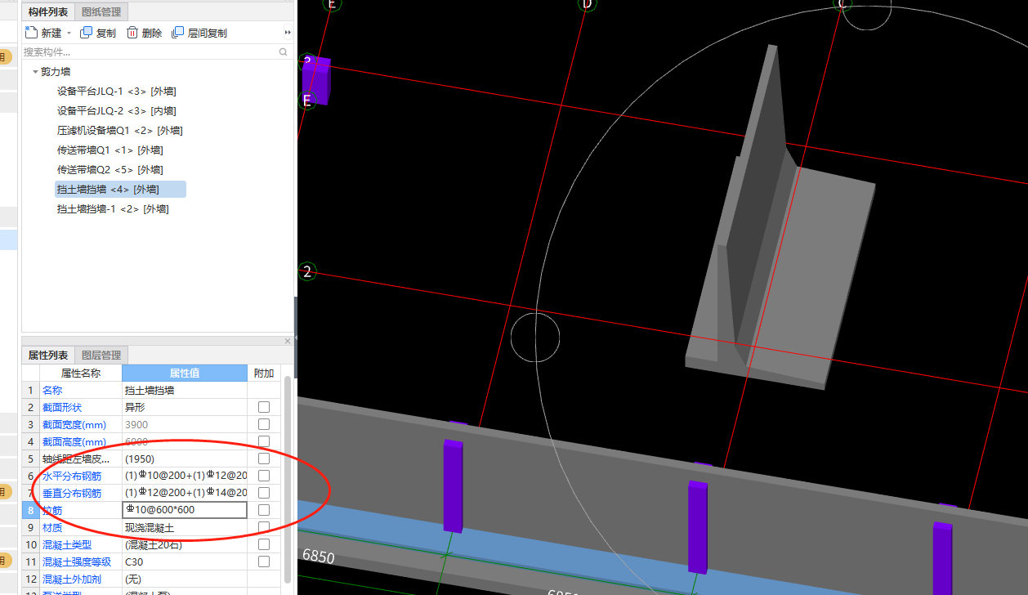The width and height of the screenshot is (1028, 595).
Task: Click the property list vertical scrollbar
Action: (287, 478)
